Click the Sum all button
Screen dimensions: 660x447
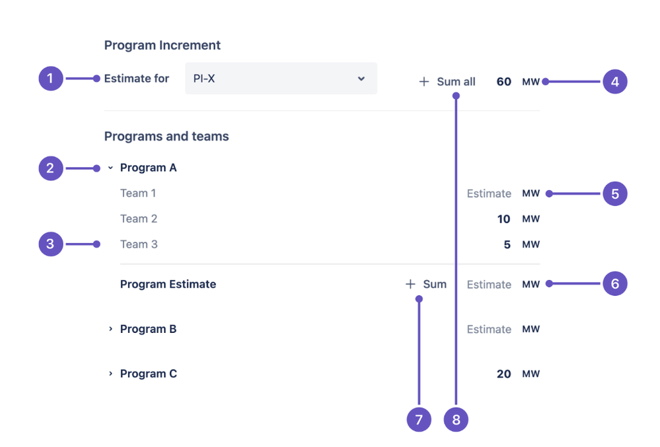pos(447,82)
